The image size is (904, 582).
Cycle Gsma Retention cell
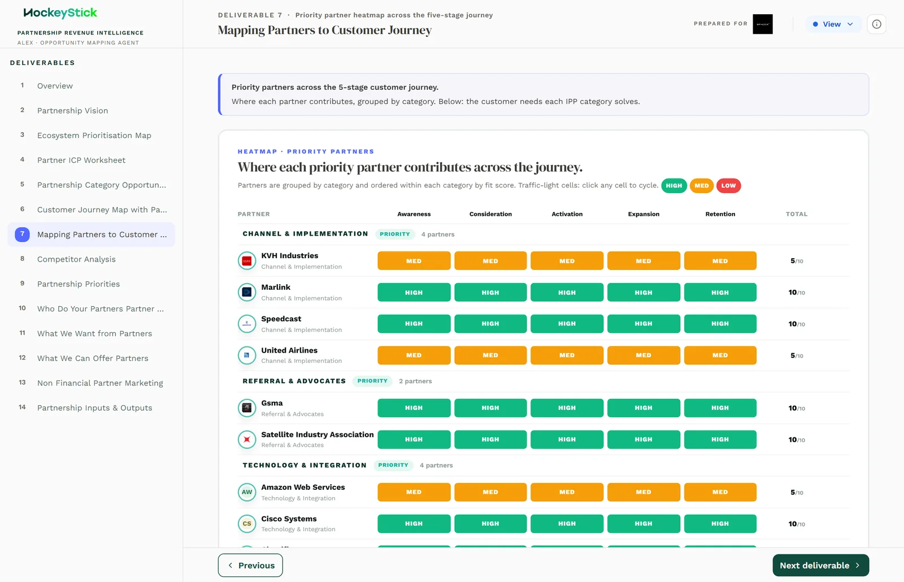coord(720,408)
